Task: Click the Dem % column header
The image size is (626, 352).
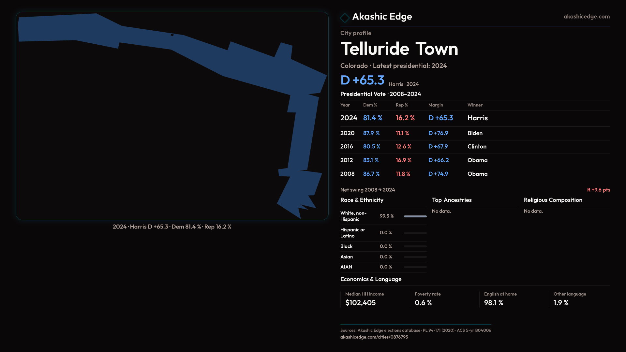Action: (x=370, y=105)
